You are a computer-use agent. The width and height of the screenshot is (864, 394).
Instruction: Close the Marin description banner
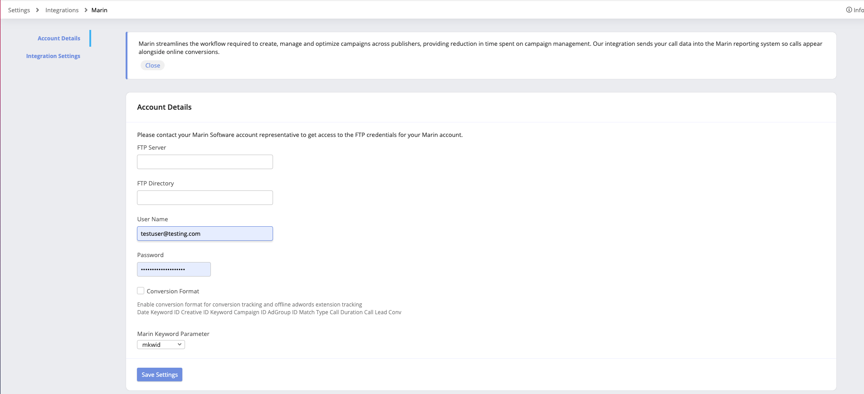152,65
